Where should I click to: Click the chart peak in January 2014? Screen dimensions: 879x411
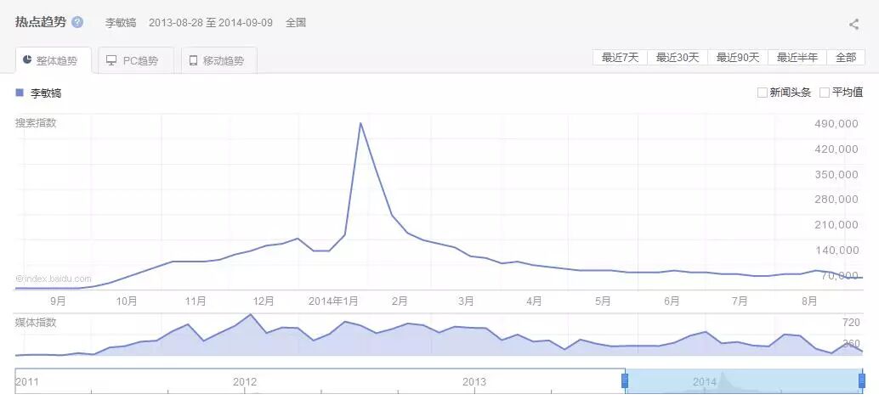pos(360,123)
